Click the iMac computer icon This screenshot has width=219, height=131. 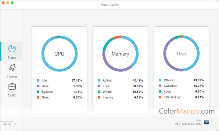[x=207, y=123]
